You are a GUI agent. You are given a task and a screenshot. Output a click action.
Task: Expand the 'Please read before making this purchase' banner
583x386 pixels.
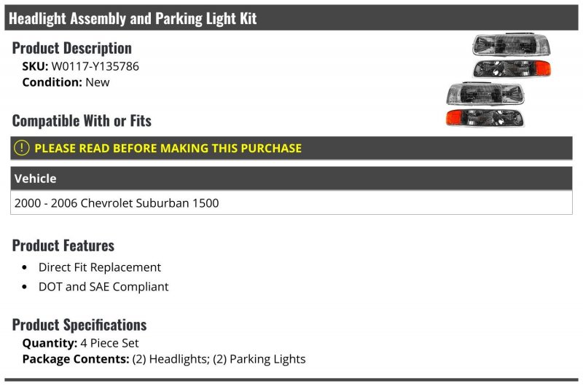coord(291,148)
